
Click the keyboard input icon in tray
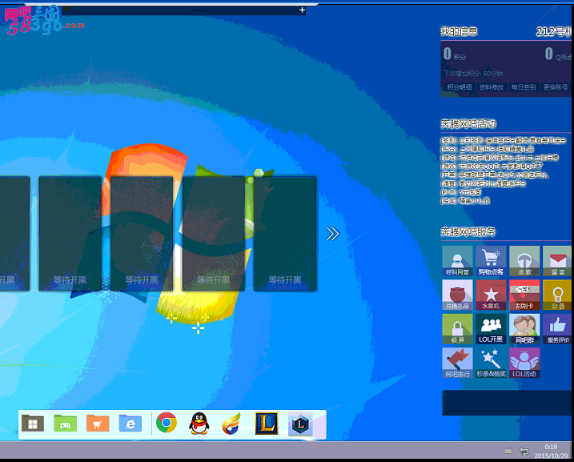[x=508, y=451]
